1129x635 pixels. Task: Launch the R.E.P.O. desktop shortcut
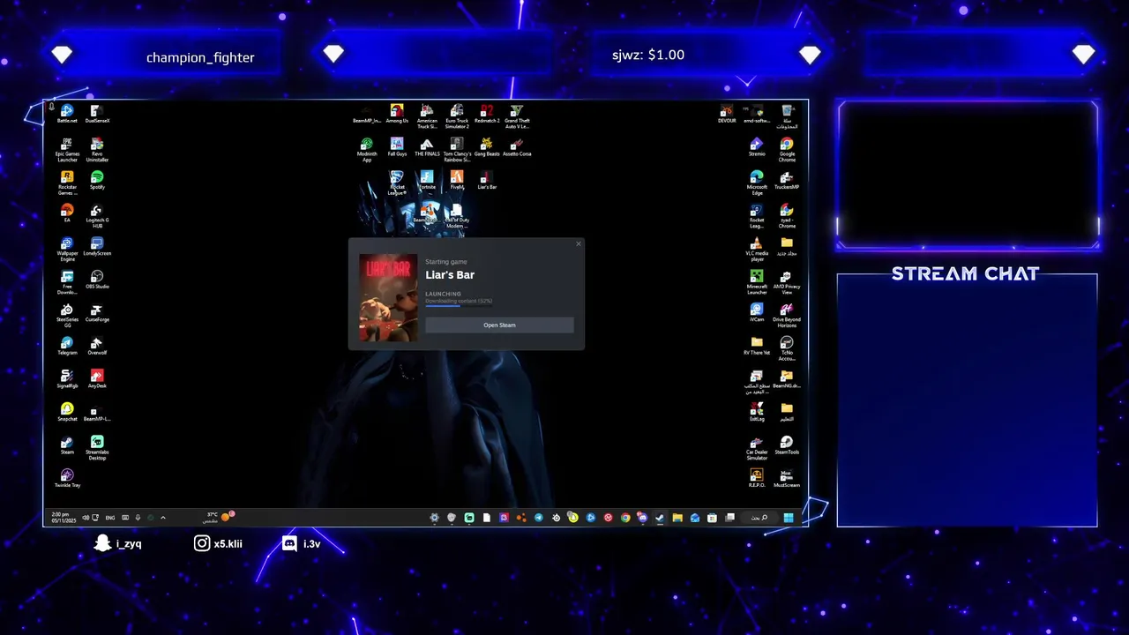[x=757, y=478]
